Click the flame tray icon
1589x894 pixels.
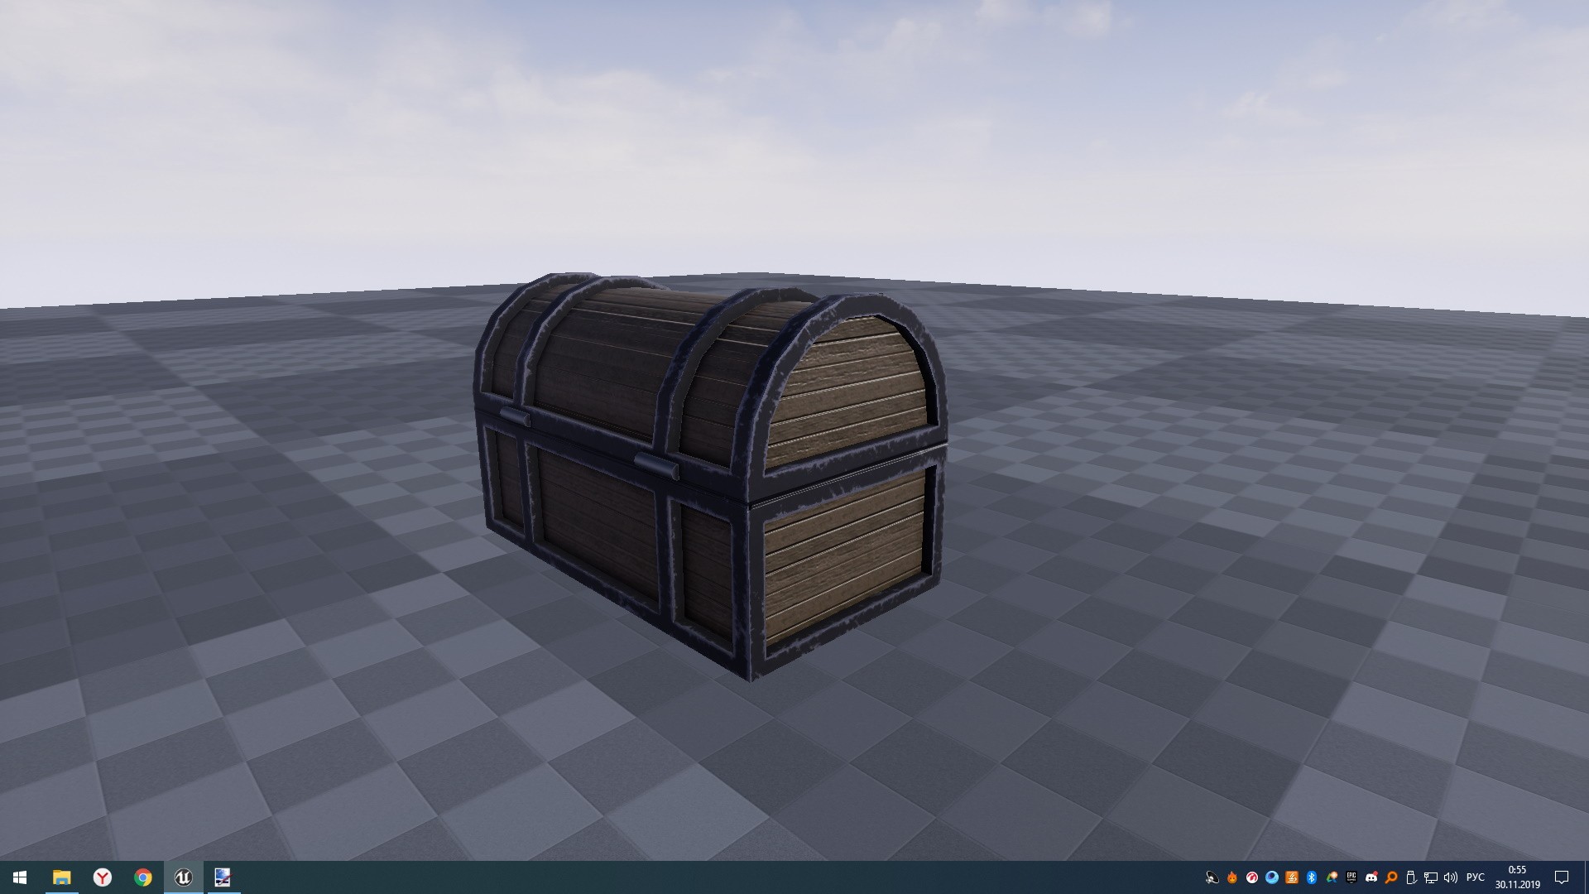pos(1232,877)
